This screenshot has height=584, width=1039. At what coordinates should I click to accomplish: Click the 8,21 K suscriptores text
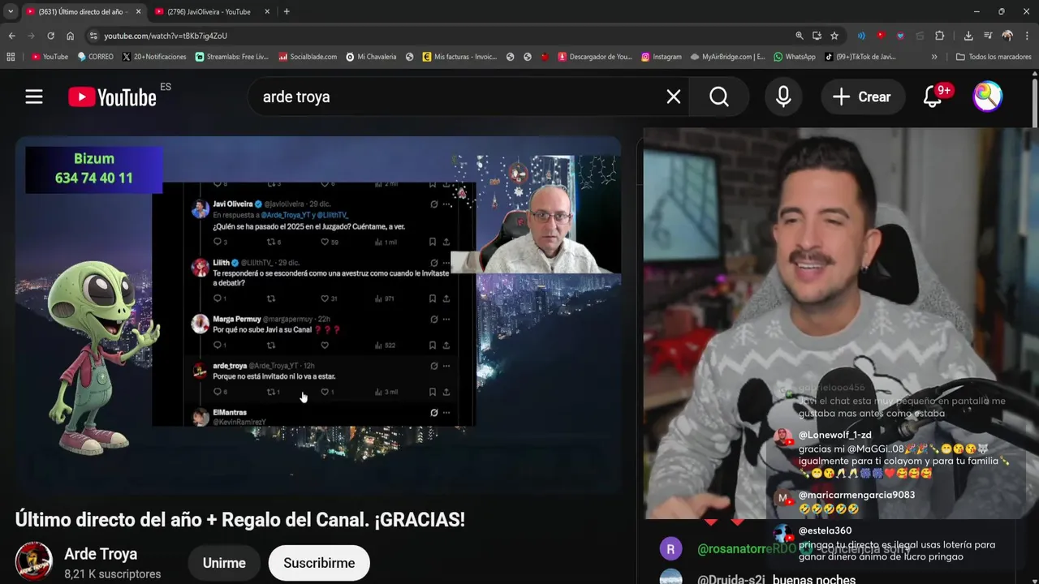pos(113,573)
